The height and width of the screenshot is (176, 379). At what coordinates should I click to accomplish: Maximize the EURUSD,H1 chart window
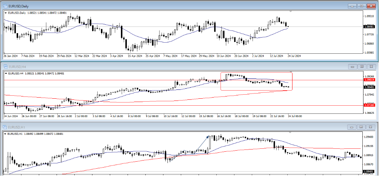(x=362, y=127)
